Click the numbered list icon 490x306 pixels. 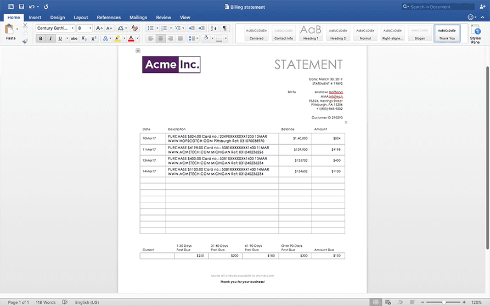click(164, 28)
